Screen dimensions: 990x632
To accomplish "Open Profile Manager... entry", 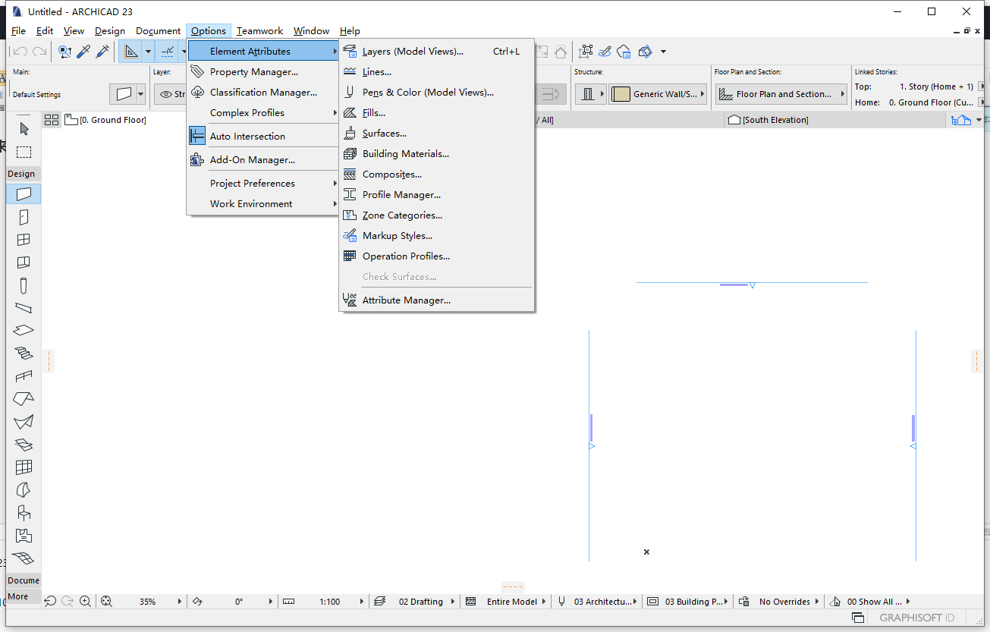I will coord(437,195).
